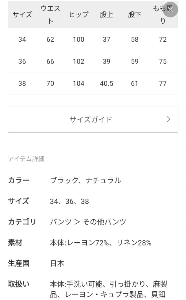This screenshot has height=300, width=186.
Task: Click the chevron arrow beside サイズガイド
Action: [x=168, y=119]
